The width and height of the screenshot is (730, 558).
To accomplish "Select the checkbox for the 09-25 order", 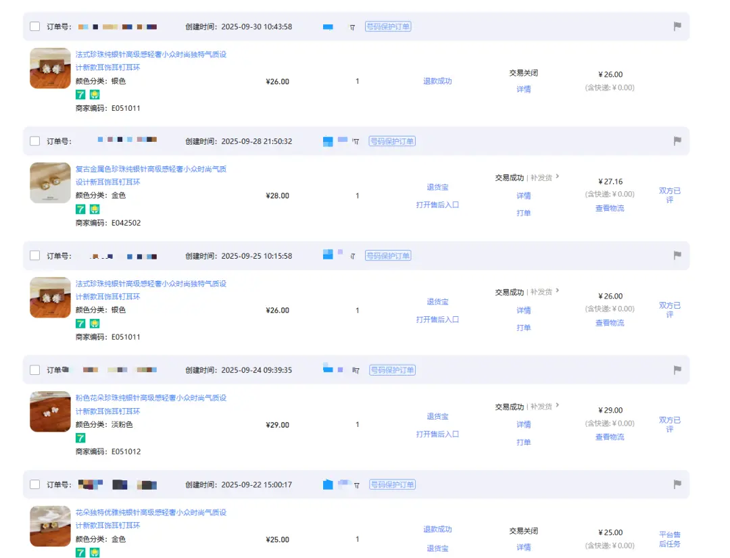I will (x=34, y=255).
